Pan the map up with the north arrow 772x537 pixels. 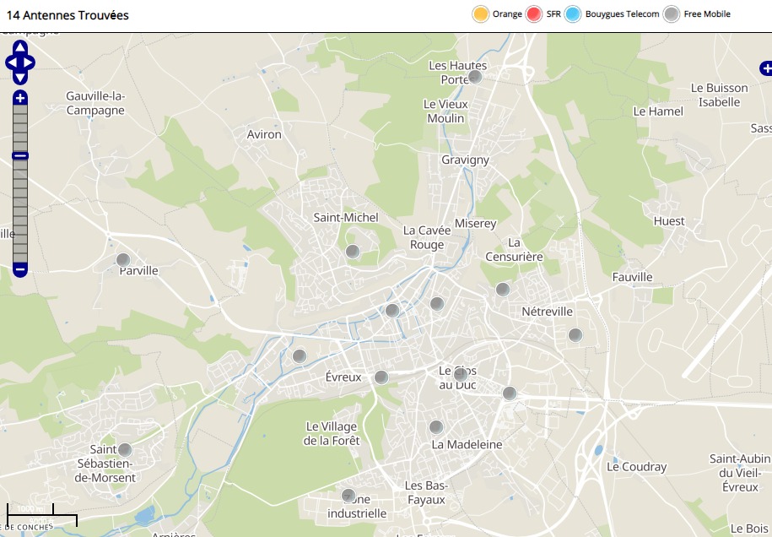tap(20, 46)
